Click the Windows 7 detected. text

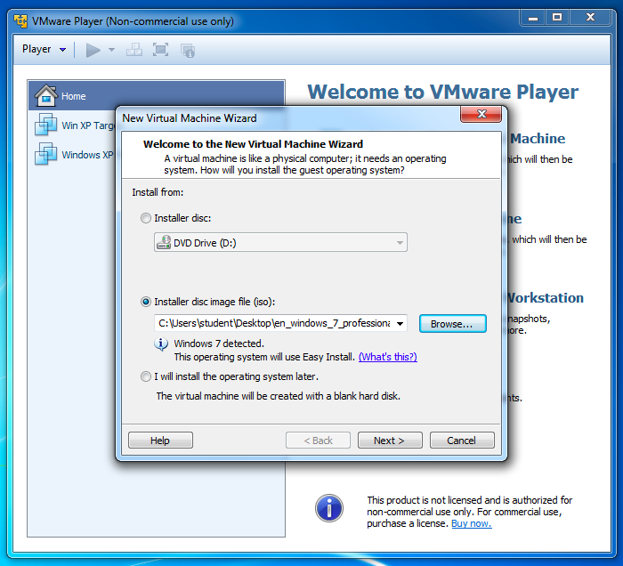click(x=219, y=344)
